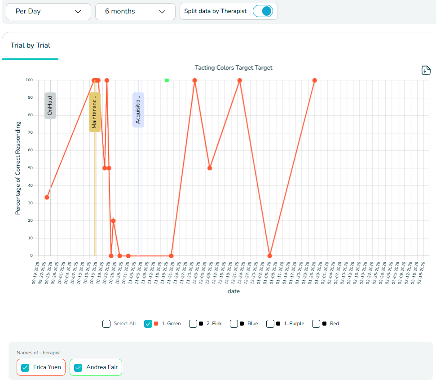Click the first data point near 33 percent
The height and width of the screenshot is (388, 436).
47,198
